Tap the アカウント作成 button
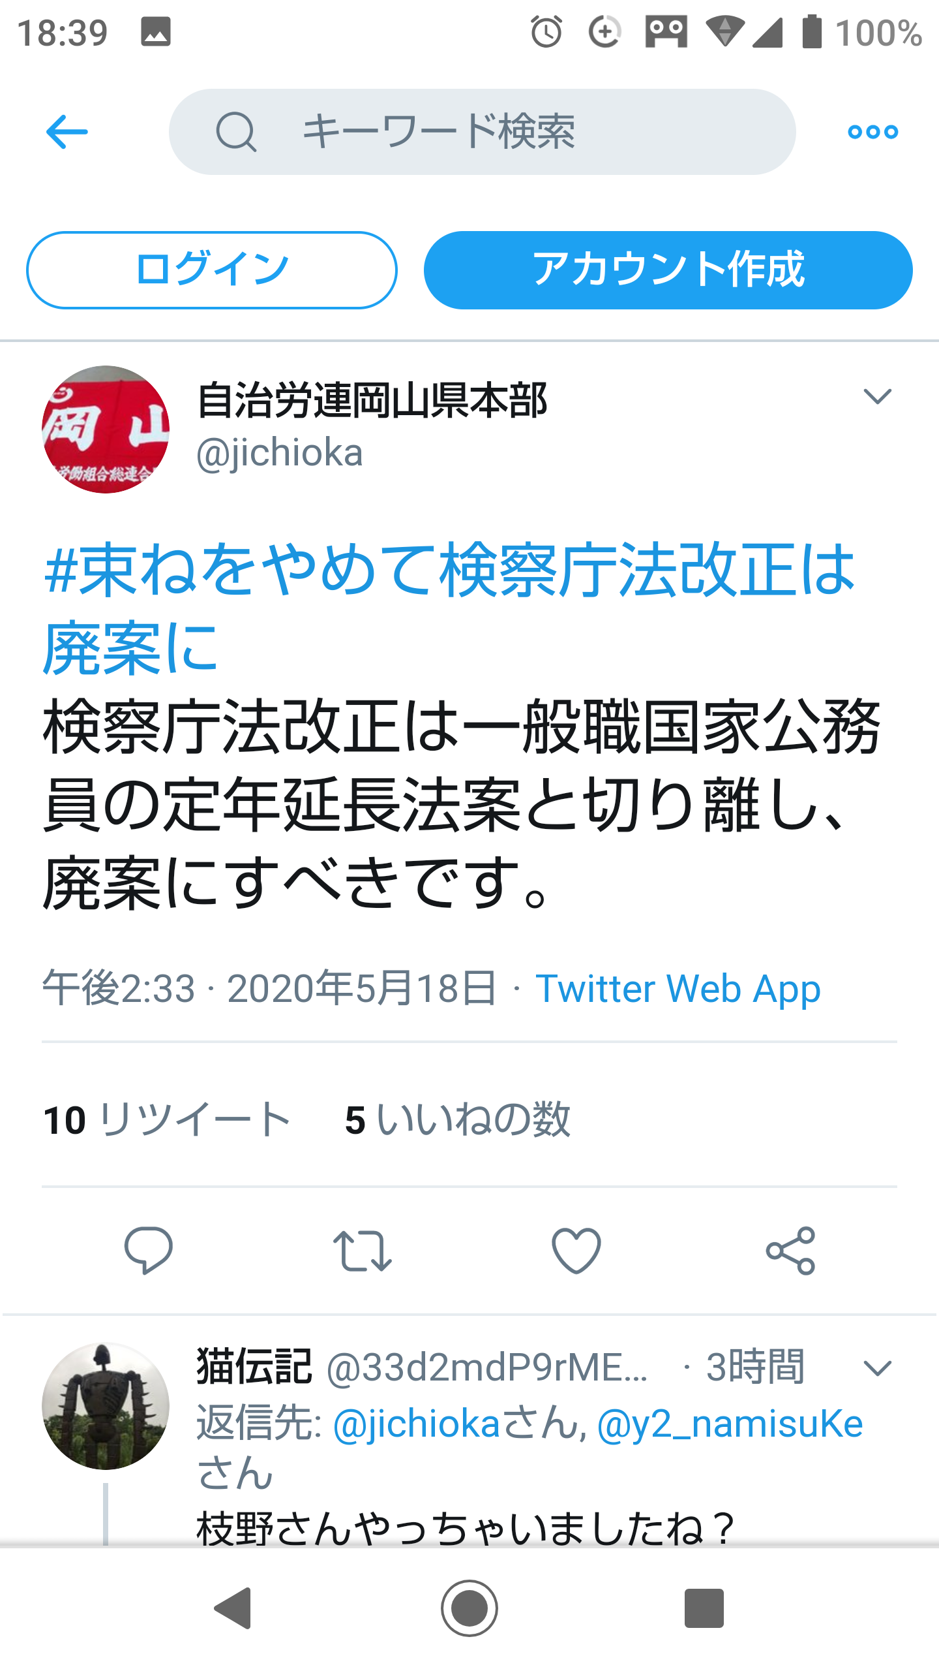 click(668, 270)
